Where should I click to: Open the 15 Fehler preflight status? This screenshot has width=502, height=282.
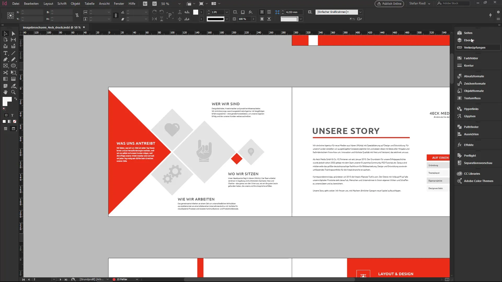click(x=122, y=279)
